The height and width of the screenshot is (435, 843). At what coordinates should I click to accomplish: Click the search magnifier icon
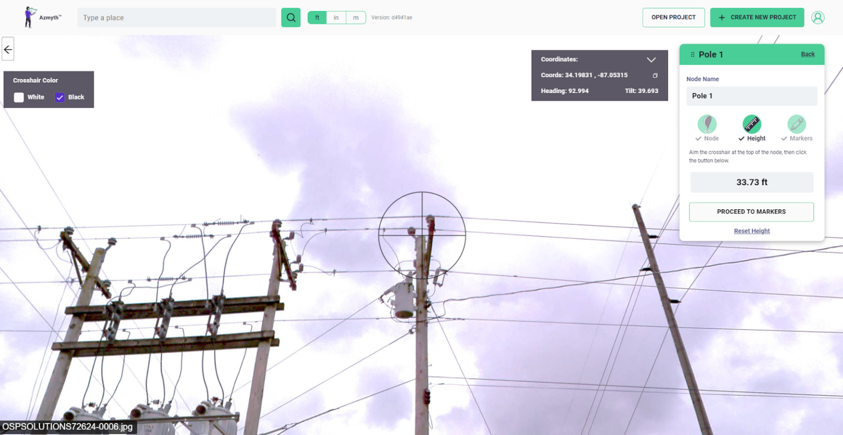click(291, 17)
